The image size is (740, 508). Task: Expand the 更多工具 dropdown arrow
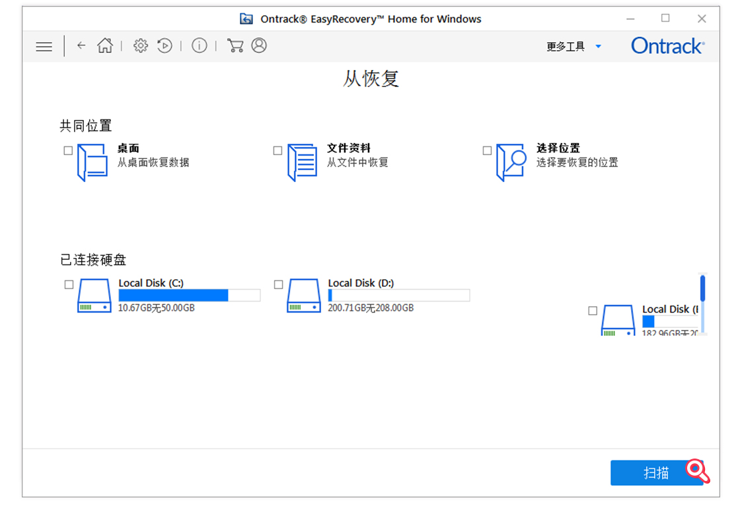(599, 46)
